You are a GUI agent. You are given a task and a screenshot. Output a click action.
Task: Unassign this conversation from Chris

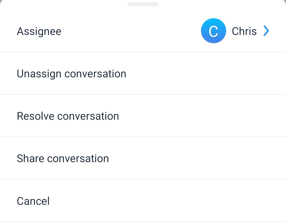click(x=71, y=73)
